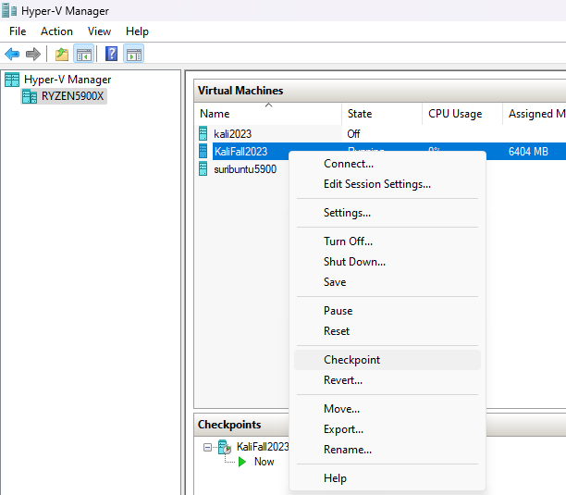This screenshot has width=566, height=495.
Task: Choose Move... from the context menu
Action: pos(388,409)
